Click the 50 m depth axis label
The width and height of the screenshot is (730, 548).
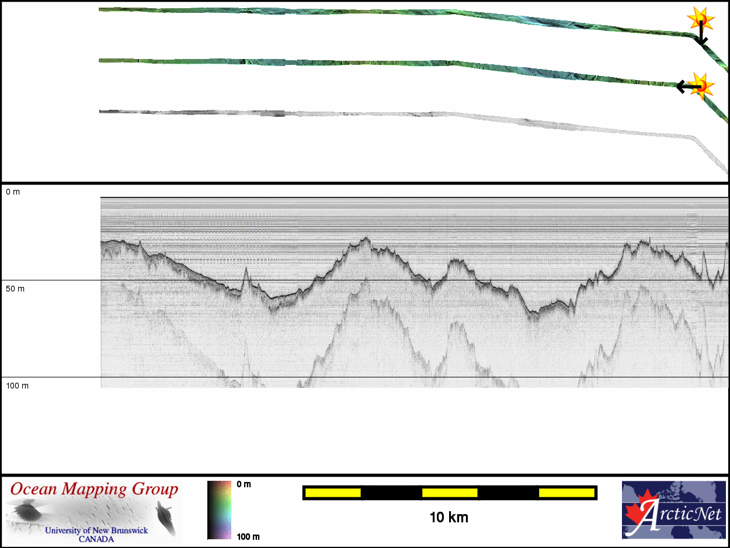(x=15, y=289)
